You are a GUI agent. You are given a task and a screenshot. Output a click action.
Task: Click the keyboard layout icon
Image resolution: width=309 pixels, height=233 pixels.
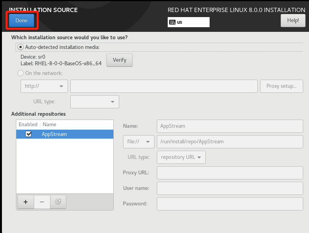point(172,22)
